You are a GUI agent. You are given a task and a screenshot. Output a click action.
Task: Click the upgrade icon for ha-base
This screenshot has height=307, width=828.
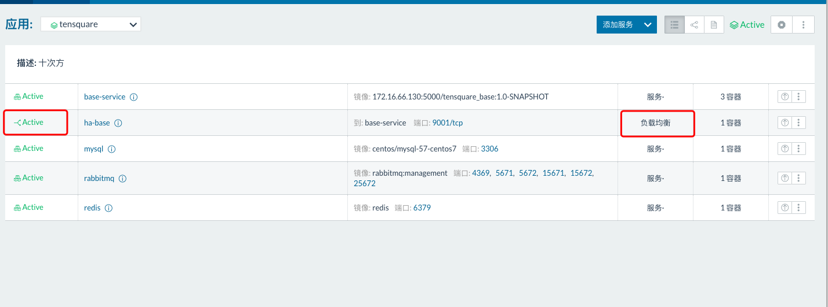pyautogui.click(x=785, y=123)
